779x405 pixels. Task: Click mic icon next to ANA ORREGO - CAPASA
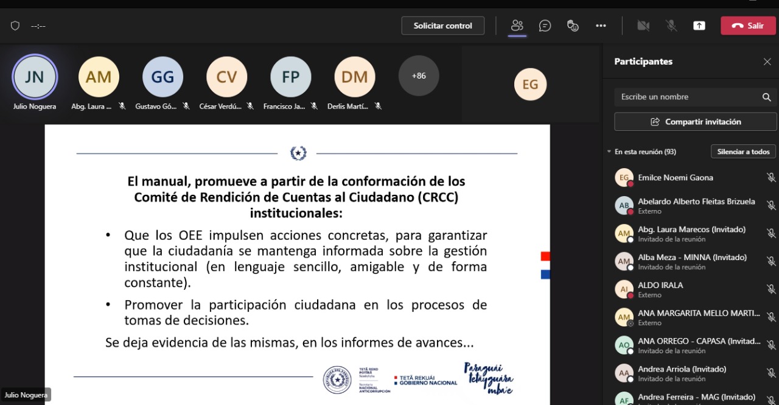770,345
